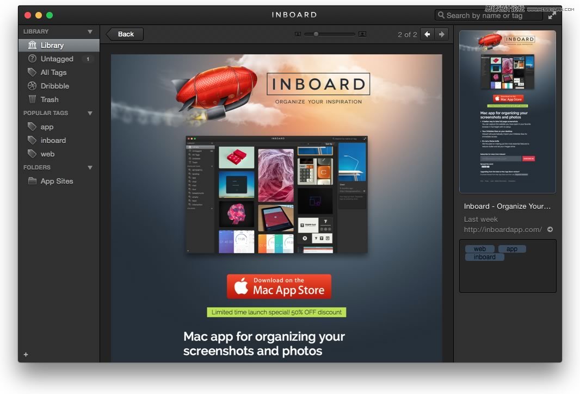Image resolution: width=580 pixels, height=394 pixels.
Task: Select the inboard tag pill in the tags box
Action: (x=485, y=257)
